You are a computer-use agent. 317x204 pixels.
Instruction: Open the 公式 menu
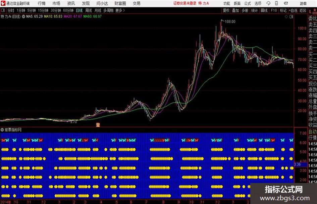(248, 3)
